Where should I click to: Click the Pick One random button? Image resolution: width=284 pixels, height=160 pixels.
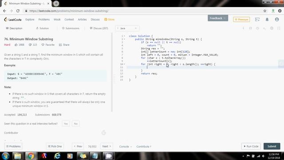click(x=55, y=146)
